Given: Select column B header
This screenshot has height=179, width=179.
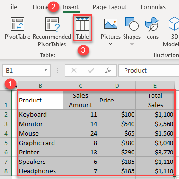Looking at the screenshot, I should (40, 86).
